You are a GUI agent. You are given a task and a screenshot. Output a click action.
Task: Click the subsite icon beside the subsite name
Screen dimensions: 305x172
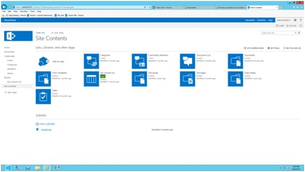(x=38, y=129)
